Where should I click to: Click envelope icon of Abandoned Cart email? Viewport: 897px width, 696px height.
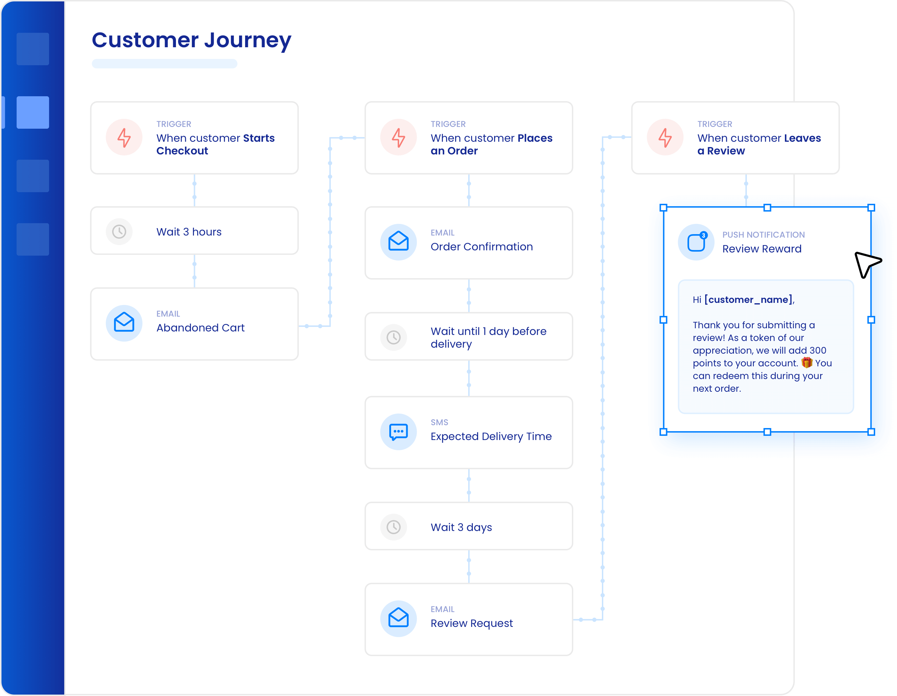[124, 323]
